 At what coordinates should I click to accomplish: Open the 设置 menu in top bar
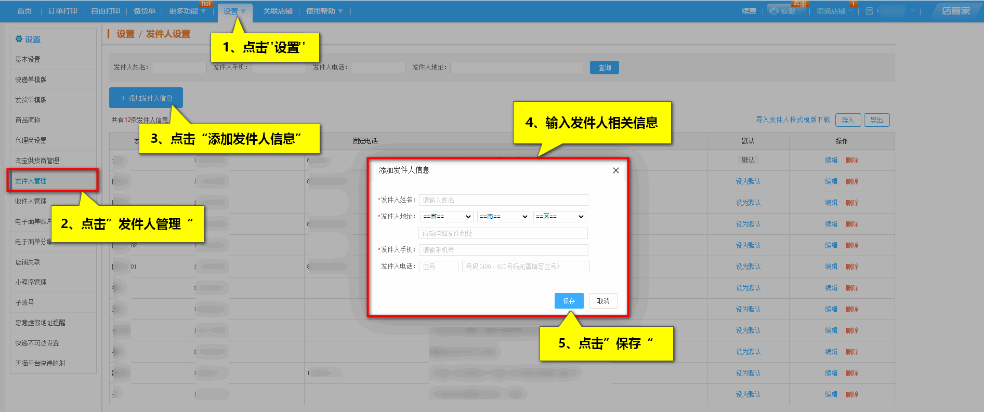click(x=234, y=11)
